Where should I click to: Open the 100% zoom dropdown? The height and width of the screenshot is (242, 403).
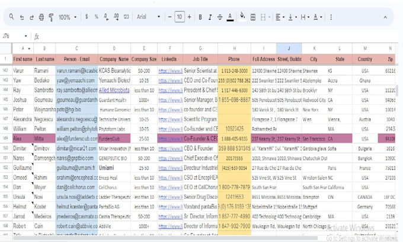pyautogui.click(x=68, y=17)
